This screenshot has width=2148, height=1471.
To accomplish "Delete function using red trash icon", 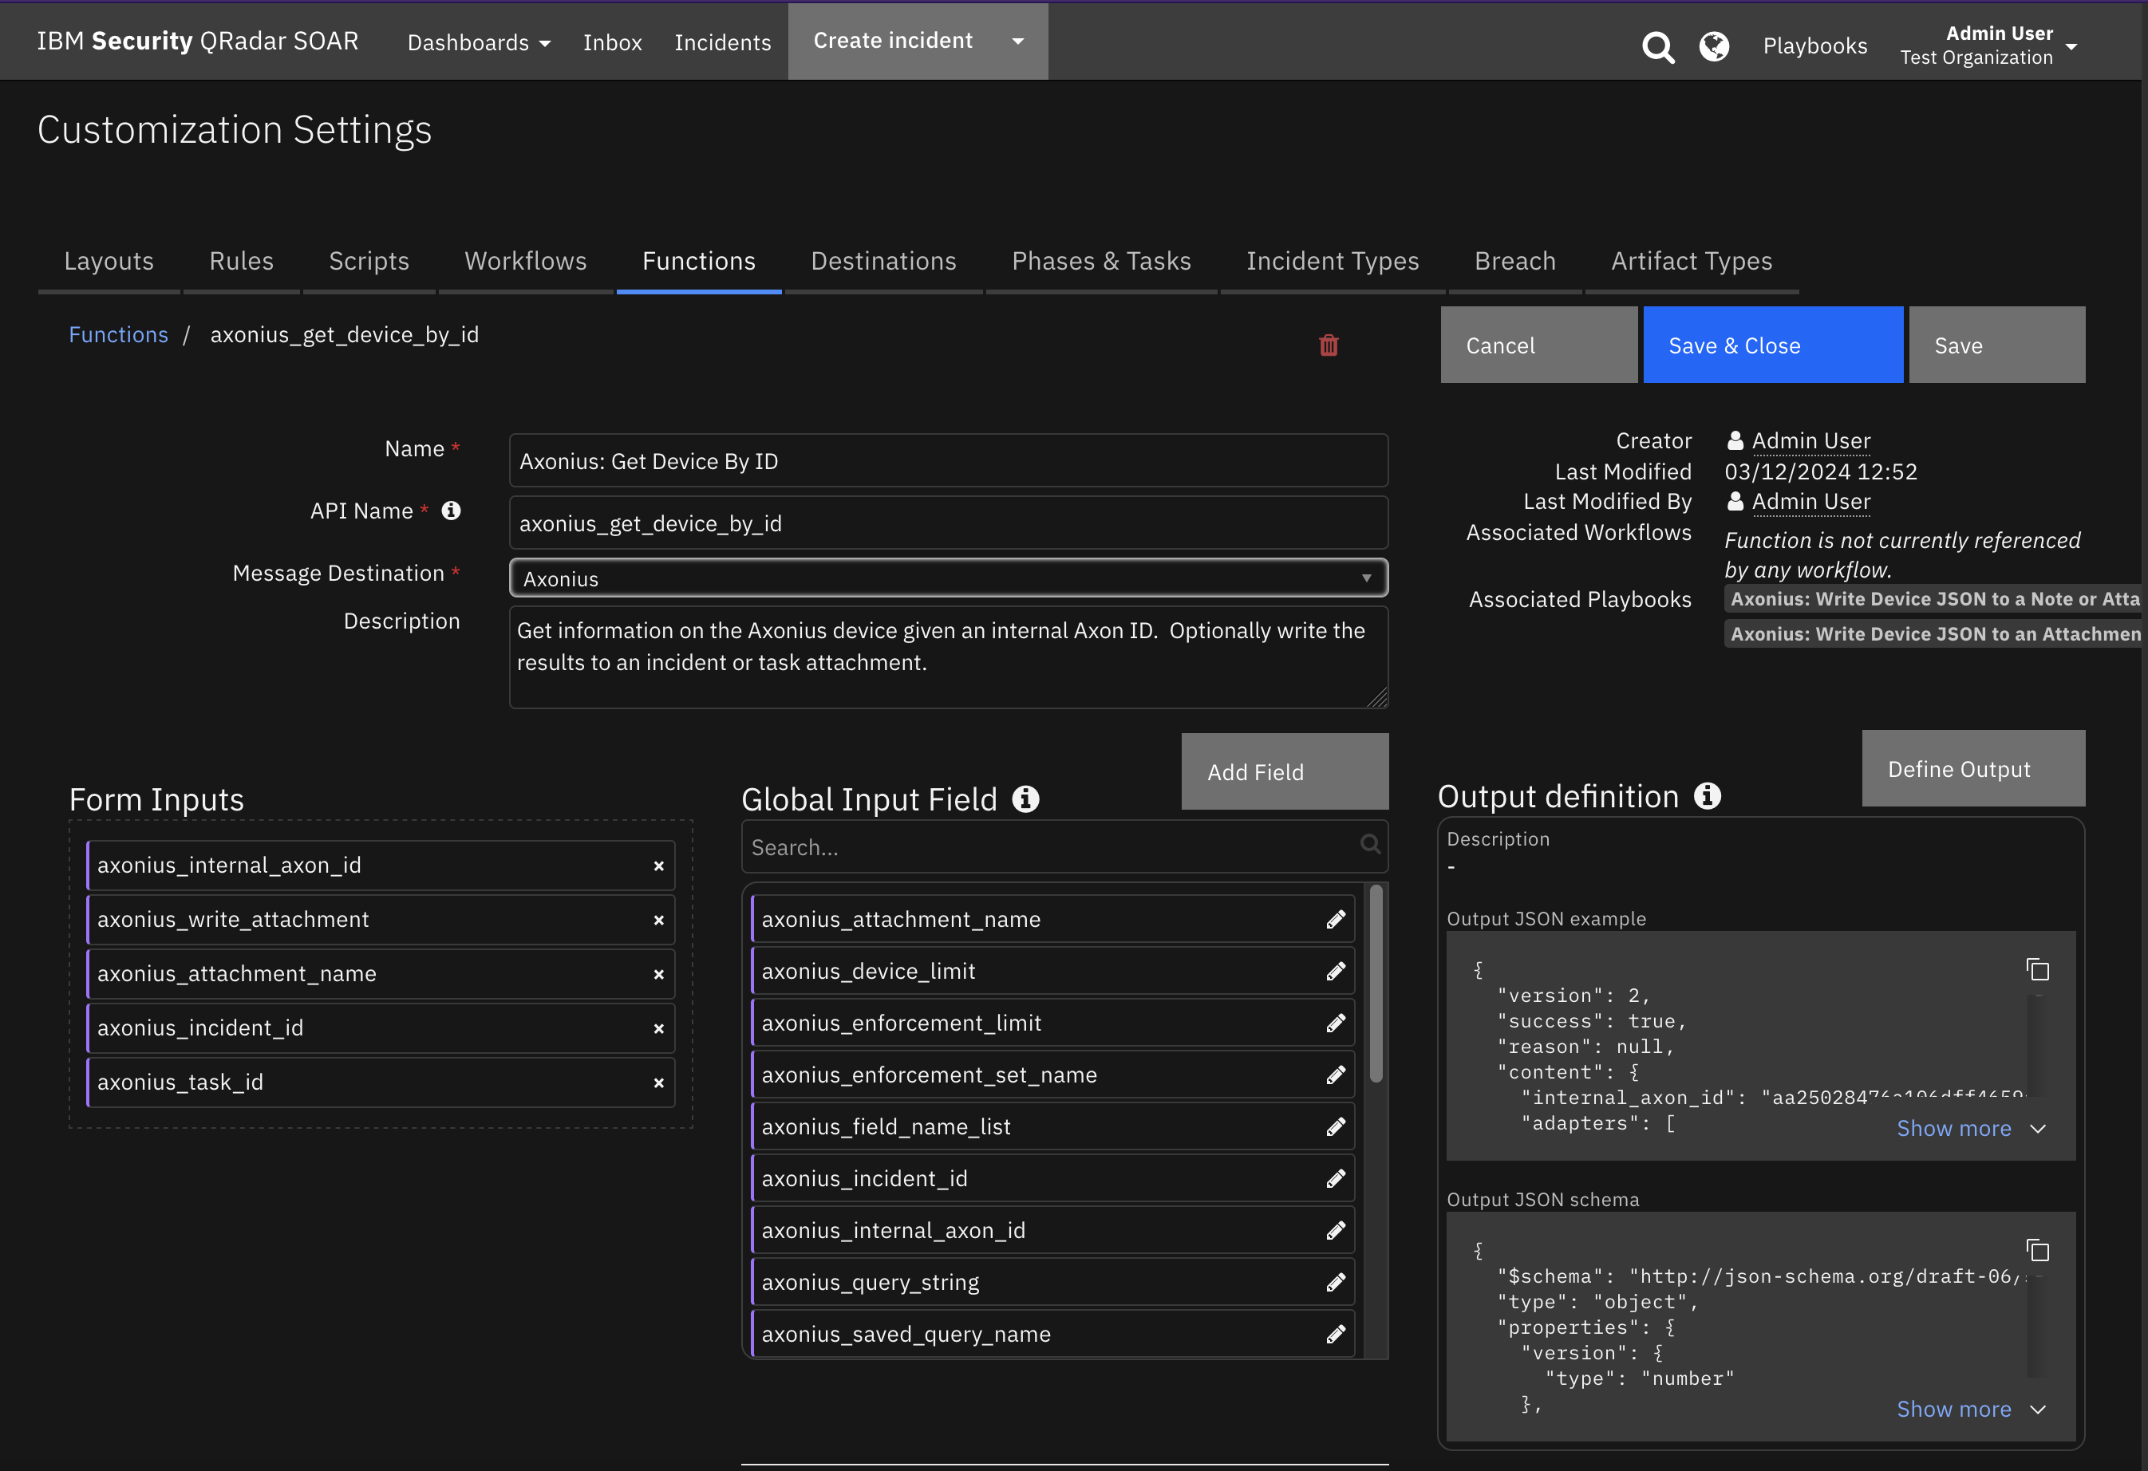I will click(1329, 345).
